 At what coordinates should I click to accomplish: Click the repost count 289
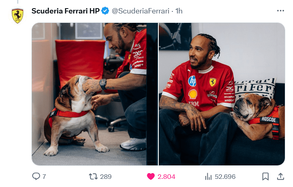pyautogui.click(x=106, y=176)
